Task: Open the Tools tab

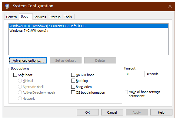Action: pyautogui.click(x=68, y=17)
